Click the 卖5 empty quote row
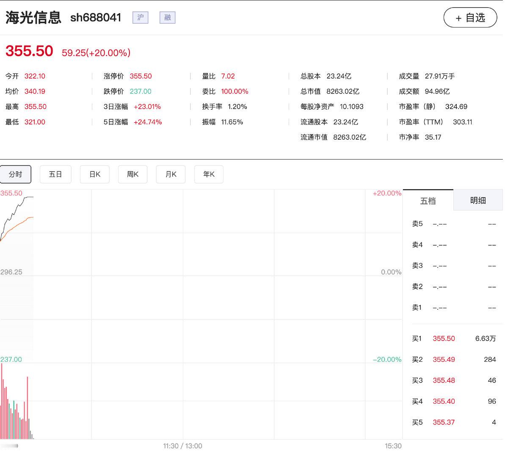This screenshot has height=457, width=513. coord(454,224)
